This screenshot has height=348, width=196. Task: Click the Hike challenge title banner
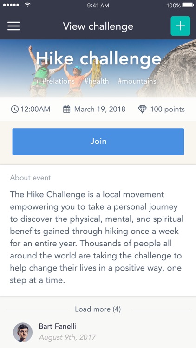coord(98,58)
